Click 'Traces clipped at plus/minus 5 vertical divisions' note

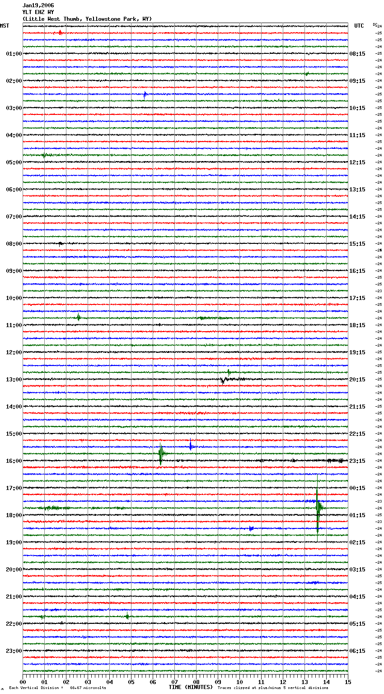(273, 688)
